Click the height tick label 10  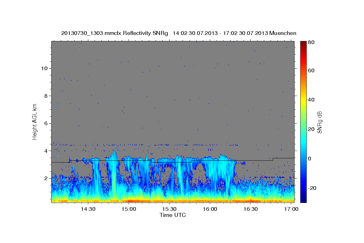[45, 68]
